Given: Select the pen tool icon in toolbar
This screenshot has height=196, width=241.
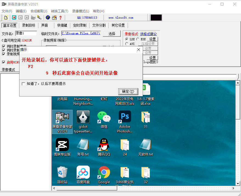Looking at the screenshot, I should tap(40, 18).
